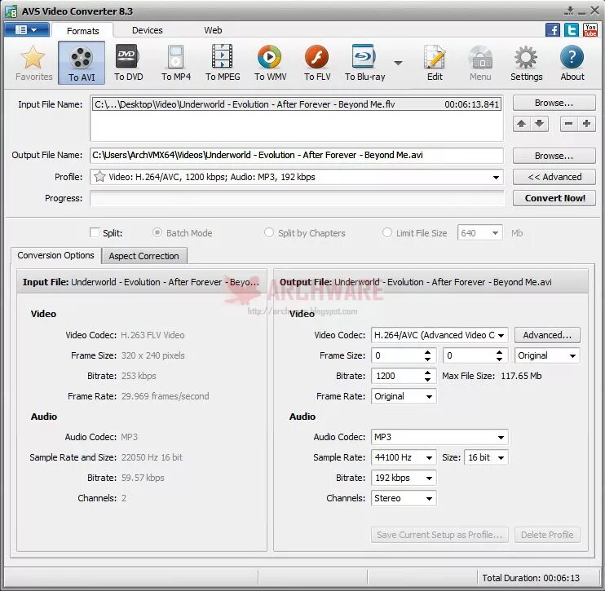Click the Output File Name field
The width and height of the screenshot is (605, 591).
[x=297, y=156]
